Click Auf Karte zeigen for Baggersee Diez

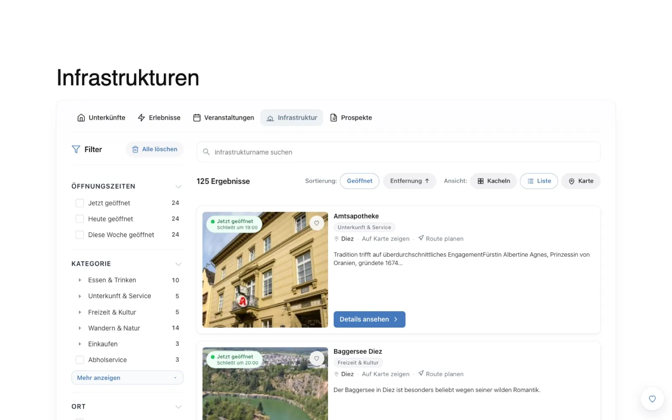coord(386,374)
